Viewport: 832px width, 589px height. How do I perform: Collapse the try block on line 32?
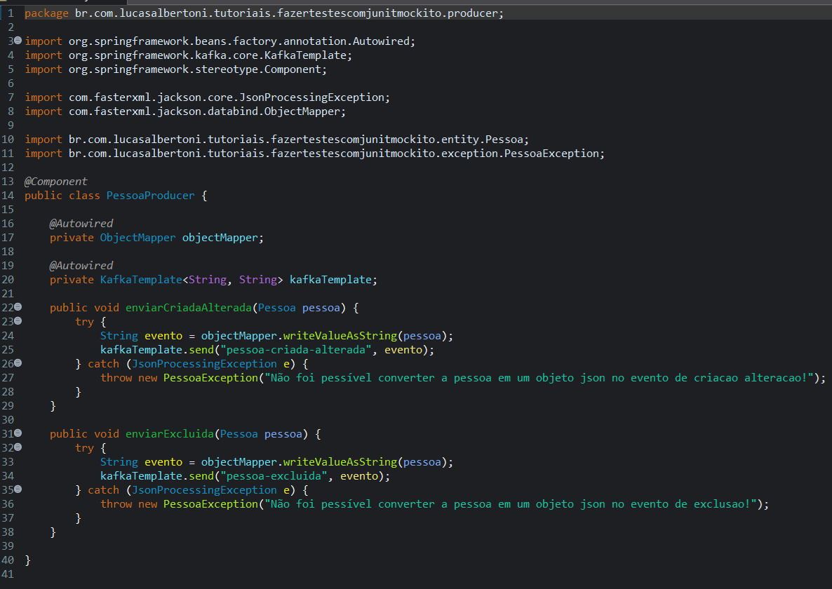point(18,447)
